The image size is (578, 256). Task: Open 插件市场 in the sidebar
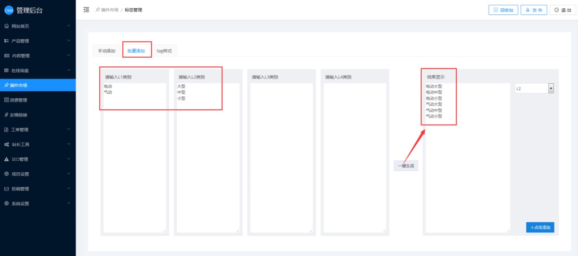[x=38, y=85]
